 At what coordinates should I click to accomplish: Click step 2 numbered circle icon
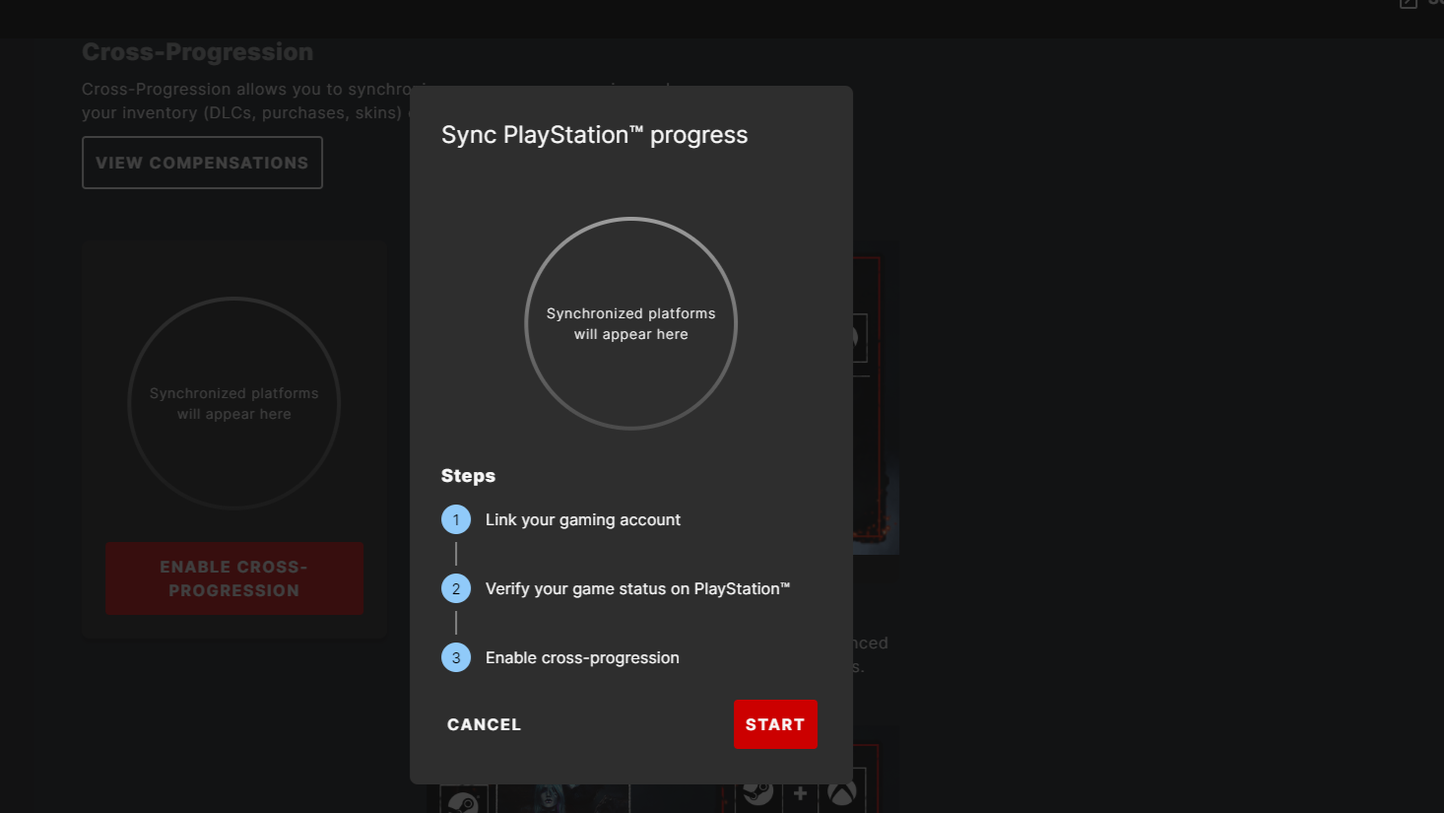coord(456,588)
